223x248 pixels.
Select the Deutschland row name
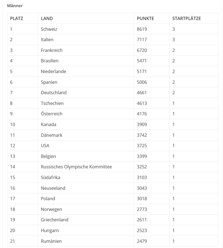54,93
